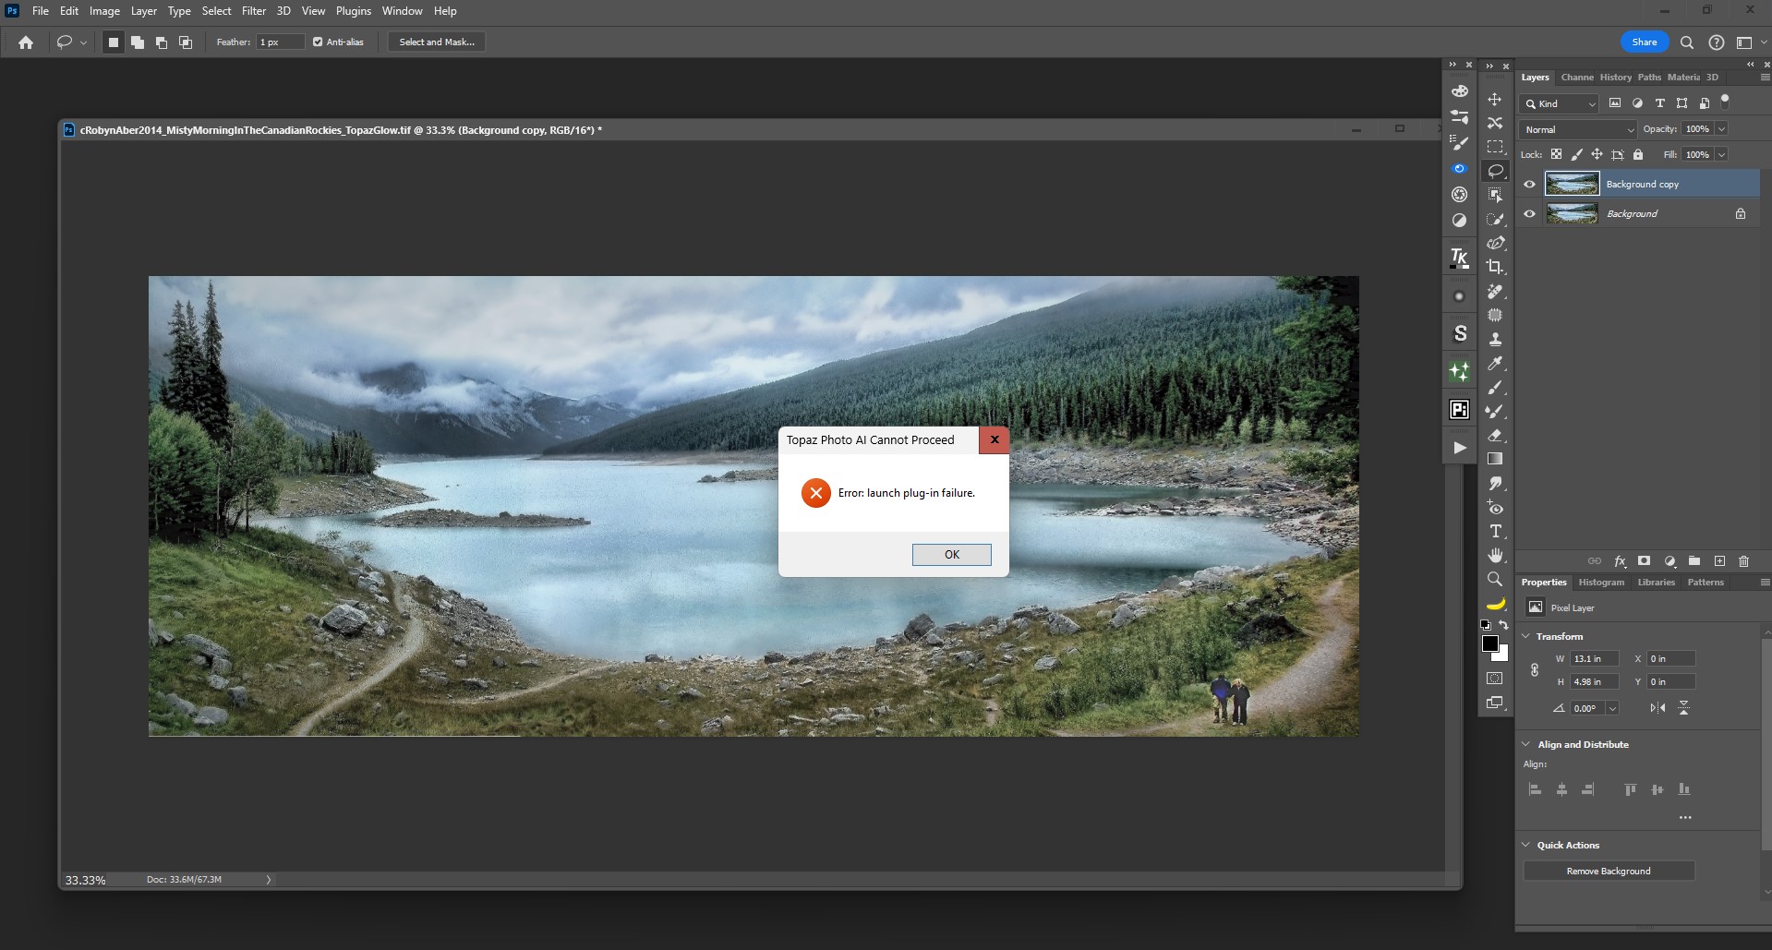This screenshot has width=1772, height=950.
Task: Hide the Background copy layer
Action: [x=1529, y=185]
